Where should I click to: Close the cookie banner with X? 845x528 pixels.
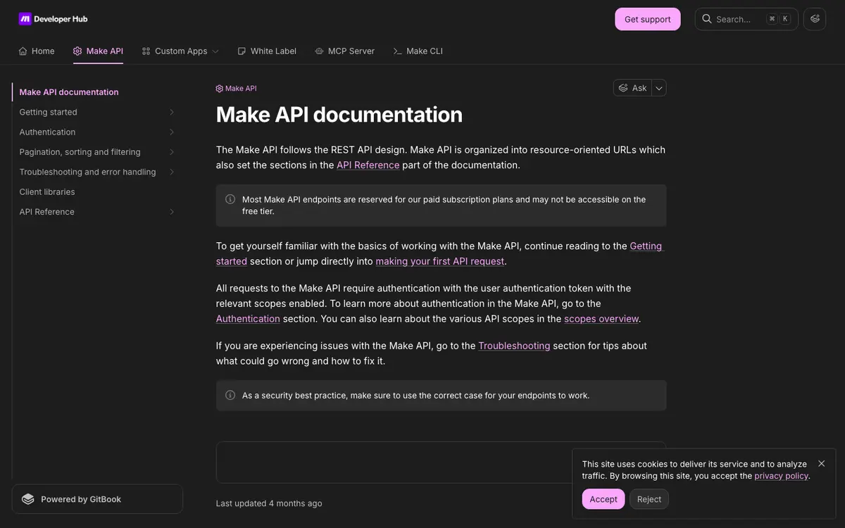(x=821, y=464)
